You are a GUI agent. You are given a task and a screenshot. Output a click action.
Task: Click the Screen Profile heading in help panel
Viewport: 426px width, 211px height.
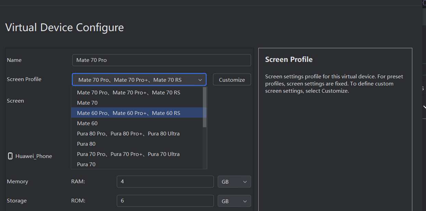click(289, 60)
